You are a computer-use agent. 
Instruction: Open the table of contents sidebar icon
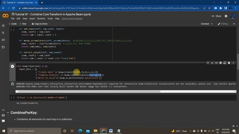3,26
